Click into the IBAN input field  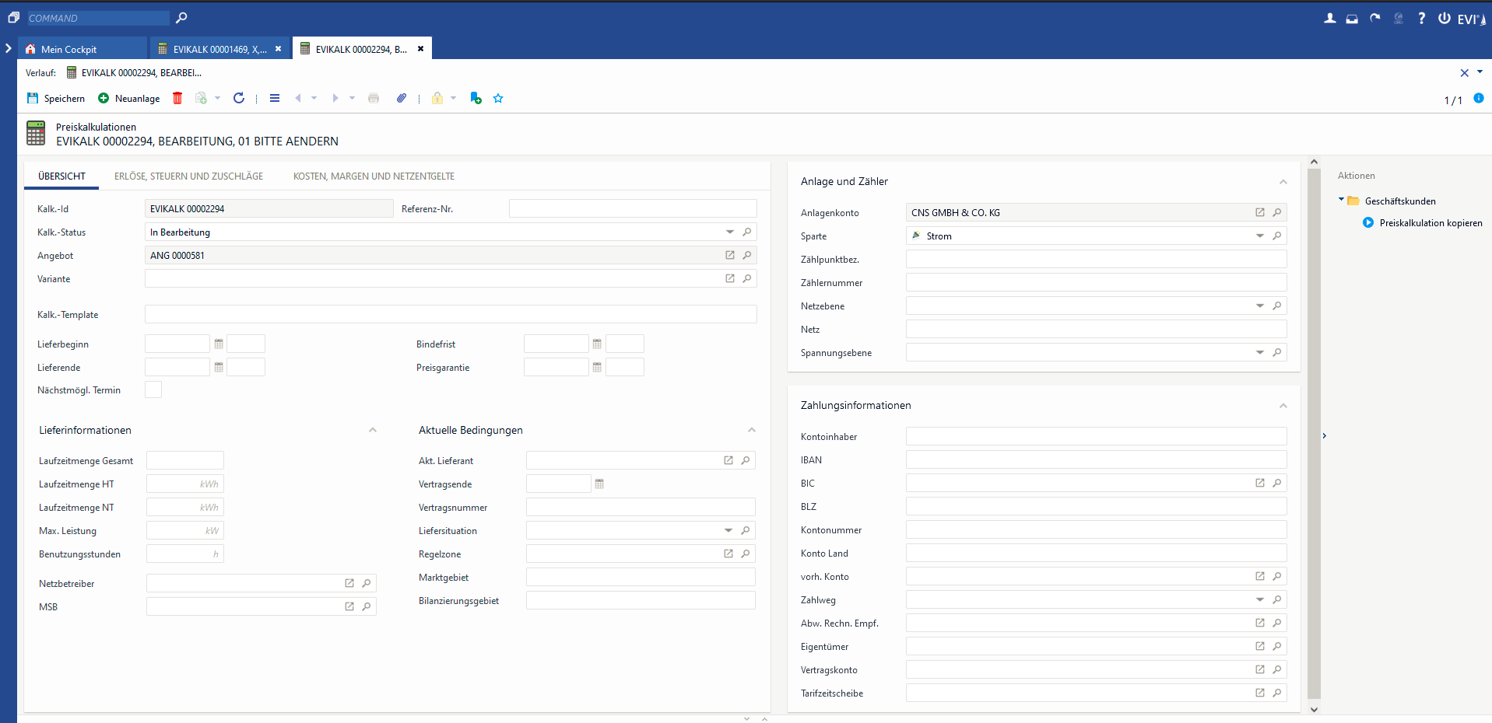point(1095,460)
